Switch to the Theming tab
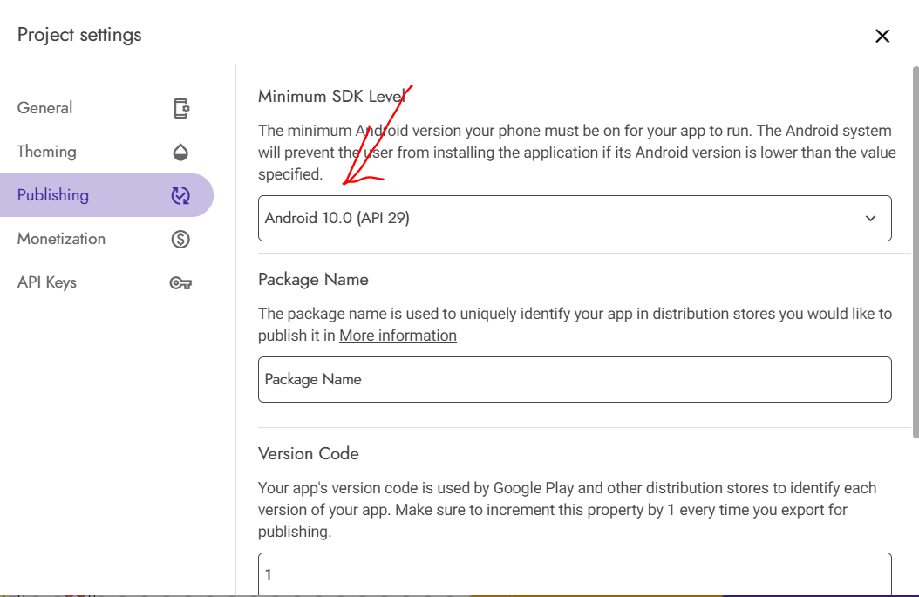The width and height of the screenshot is (919, 597). pyautogui.click(x=47, y=152)
